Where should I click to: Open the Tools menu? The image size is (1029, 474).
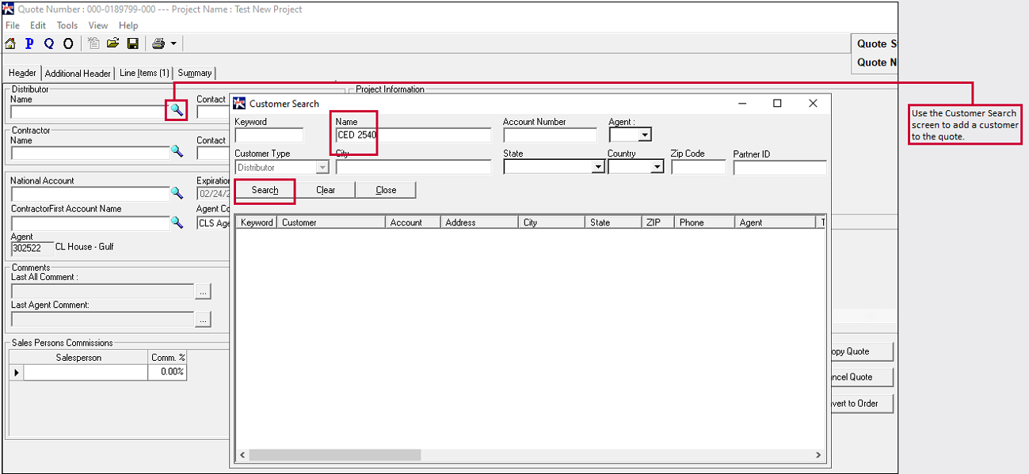coord(67,25)
